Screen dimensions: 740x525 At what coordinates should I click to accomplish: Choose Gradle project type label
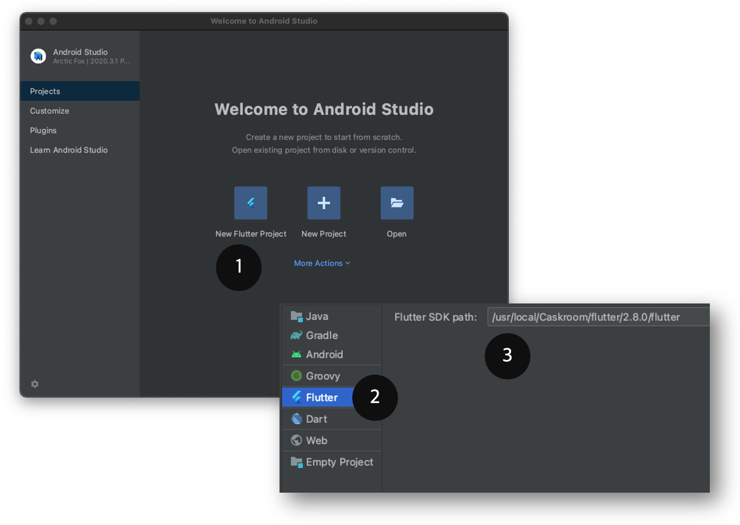[322, 335]
